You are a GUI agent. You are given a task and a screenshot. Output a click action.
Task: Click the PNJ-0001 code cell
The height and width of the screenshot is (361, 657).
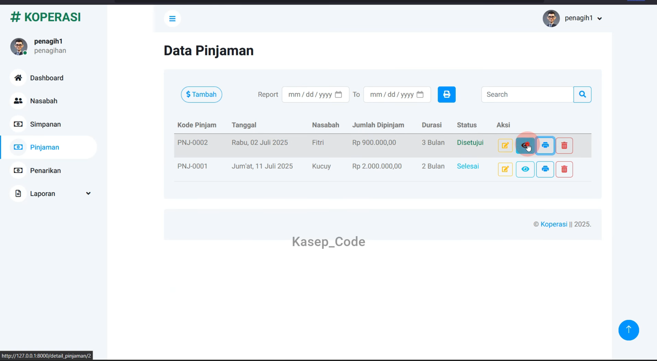192,166
